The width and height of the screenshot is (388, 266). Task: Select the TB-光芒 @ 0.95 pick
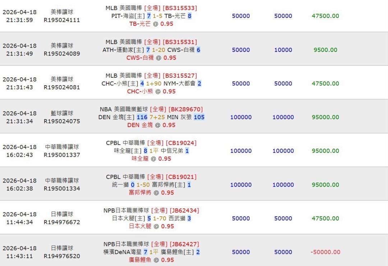(x=151, y=24)
